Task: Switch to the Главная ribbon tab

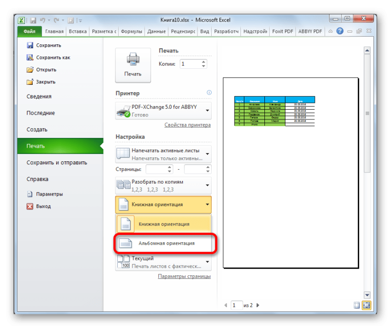Action: pos(54,31)
